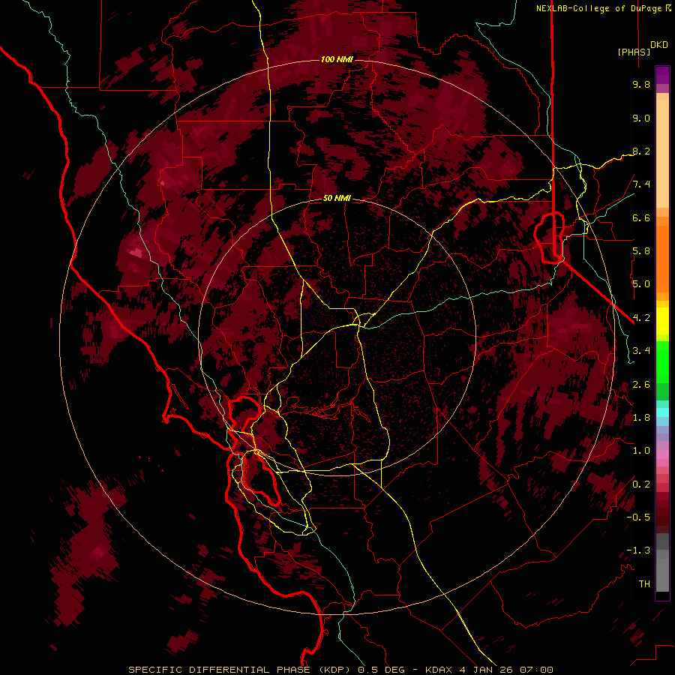Click the 9.8 legend value
Screen dimensions: 675x675
point(641,85)
